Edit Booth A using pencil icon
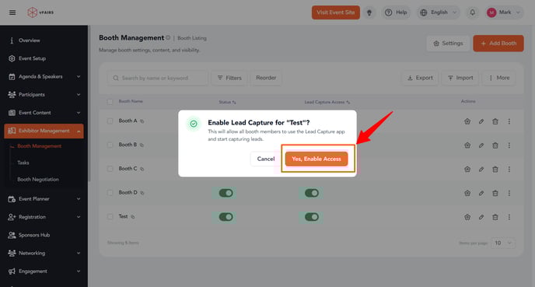The height and width of the screenshot is (287, 535). click(x=481, y=121)
